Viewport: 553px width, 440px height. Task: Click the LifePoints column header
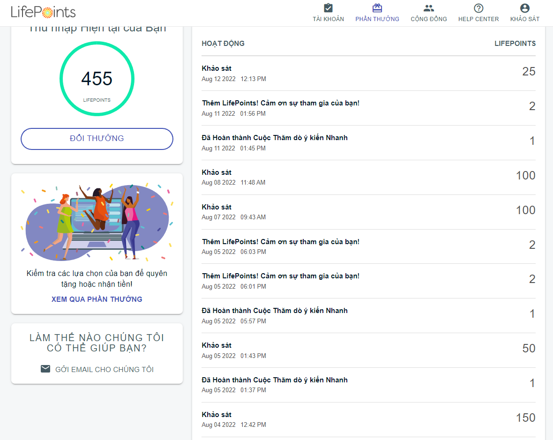[x=515, y=44]
